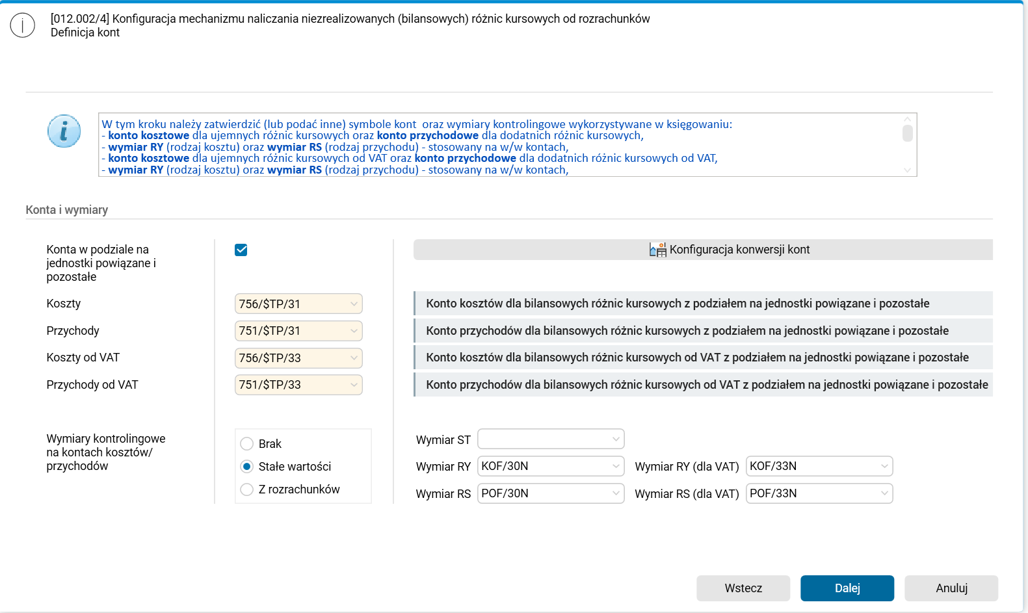Open the Przychody od VAT dropdown
Screen dimensions: 1028x613
[354, 385]
